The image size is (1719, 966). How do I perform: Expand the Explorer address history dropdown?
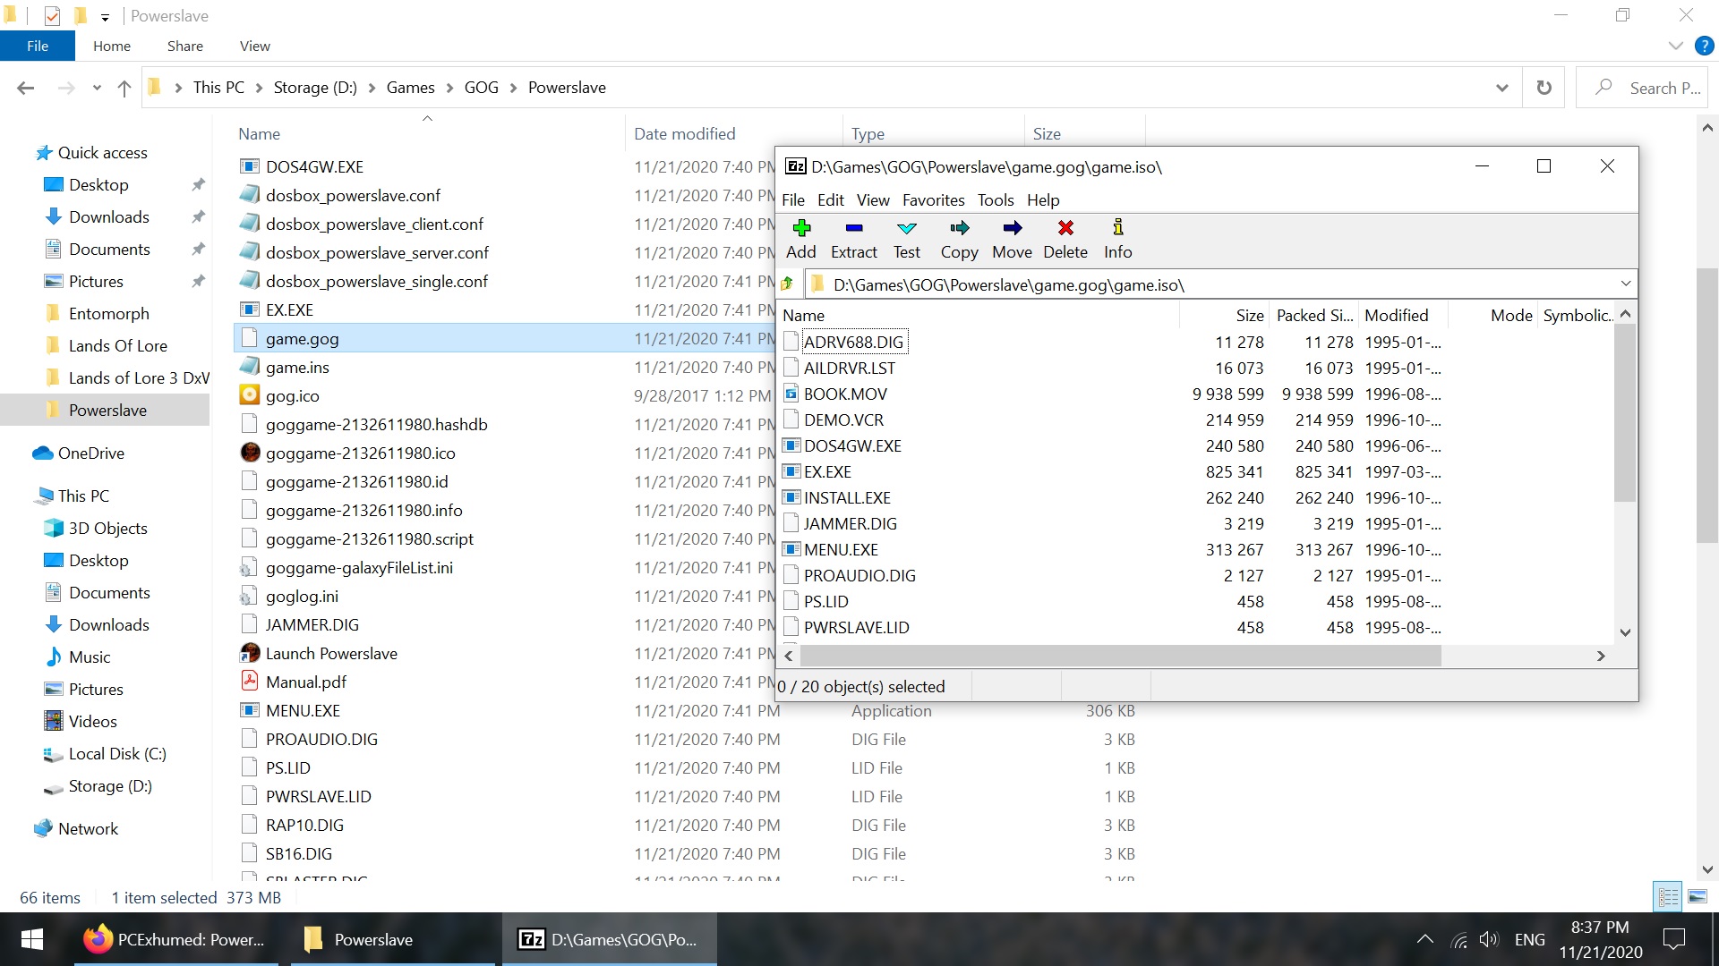pyautogui.click(x=1502, y=88)
